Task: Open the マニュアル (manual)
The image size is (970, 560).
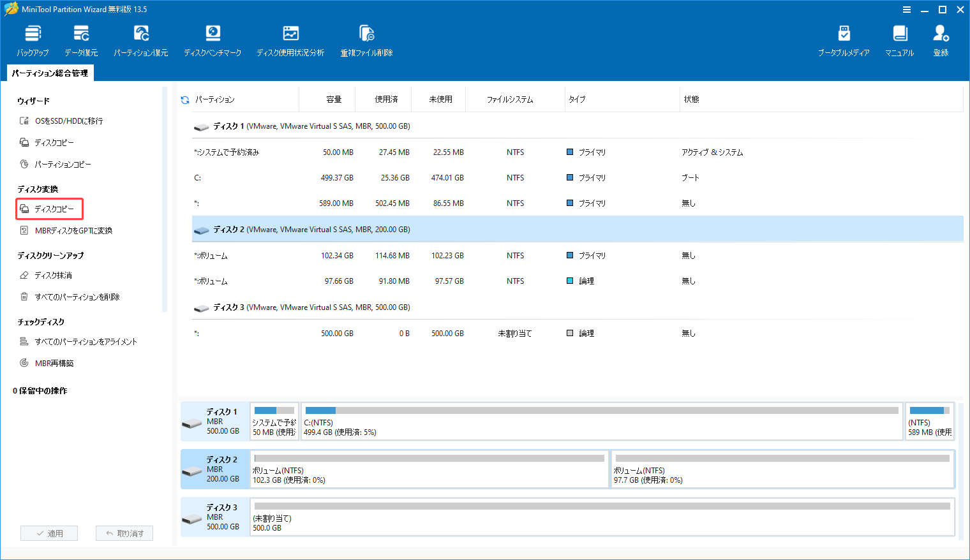Action: [x=899, y=40]
